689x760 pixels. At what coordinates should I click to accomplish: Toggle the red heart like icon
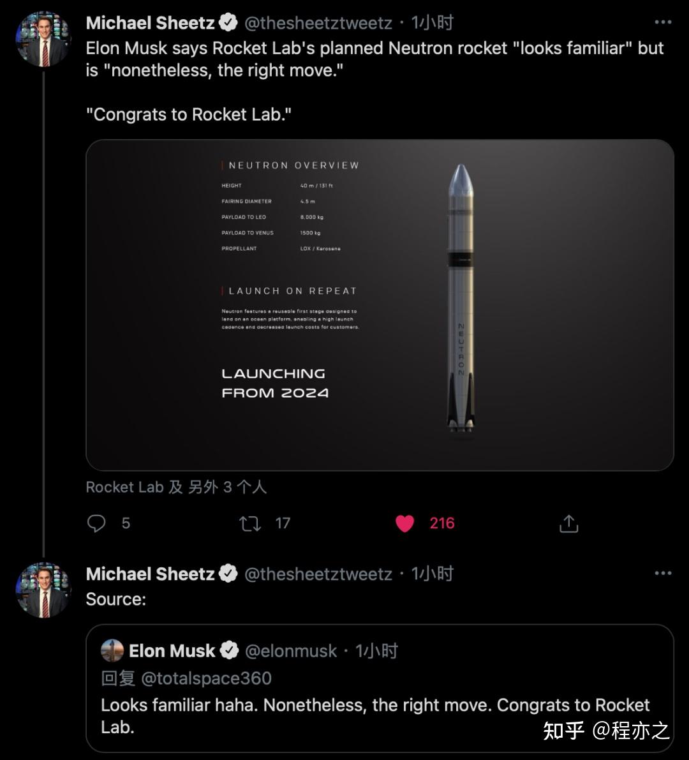click(405, 524)
